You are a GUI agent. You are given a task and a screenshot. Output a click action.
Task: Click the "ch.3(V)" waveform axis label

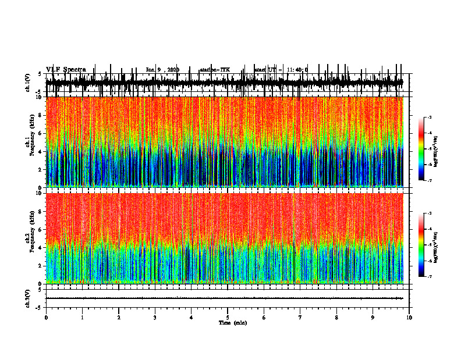[x=28, y=299]
